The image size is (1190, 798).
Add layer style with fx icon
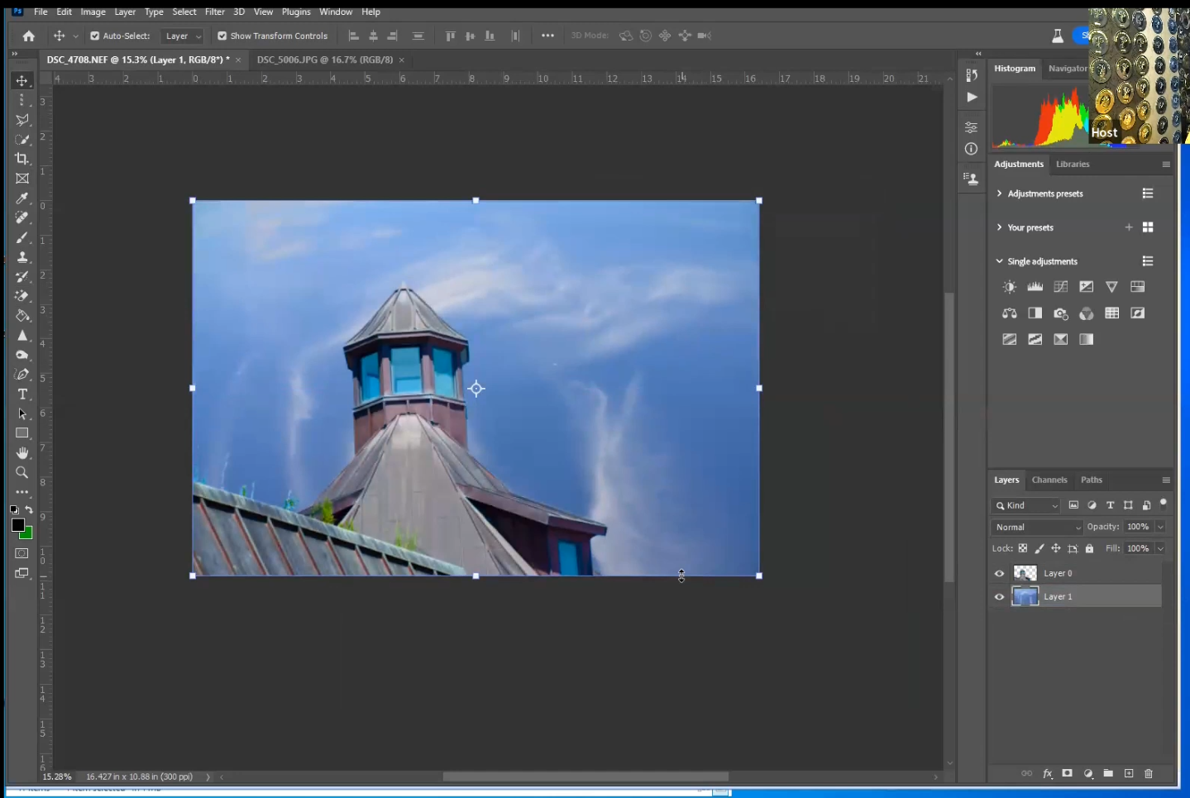click(1047, 773)
